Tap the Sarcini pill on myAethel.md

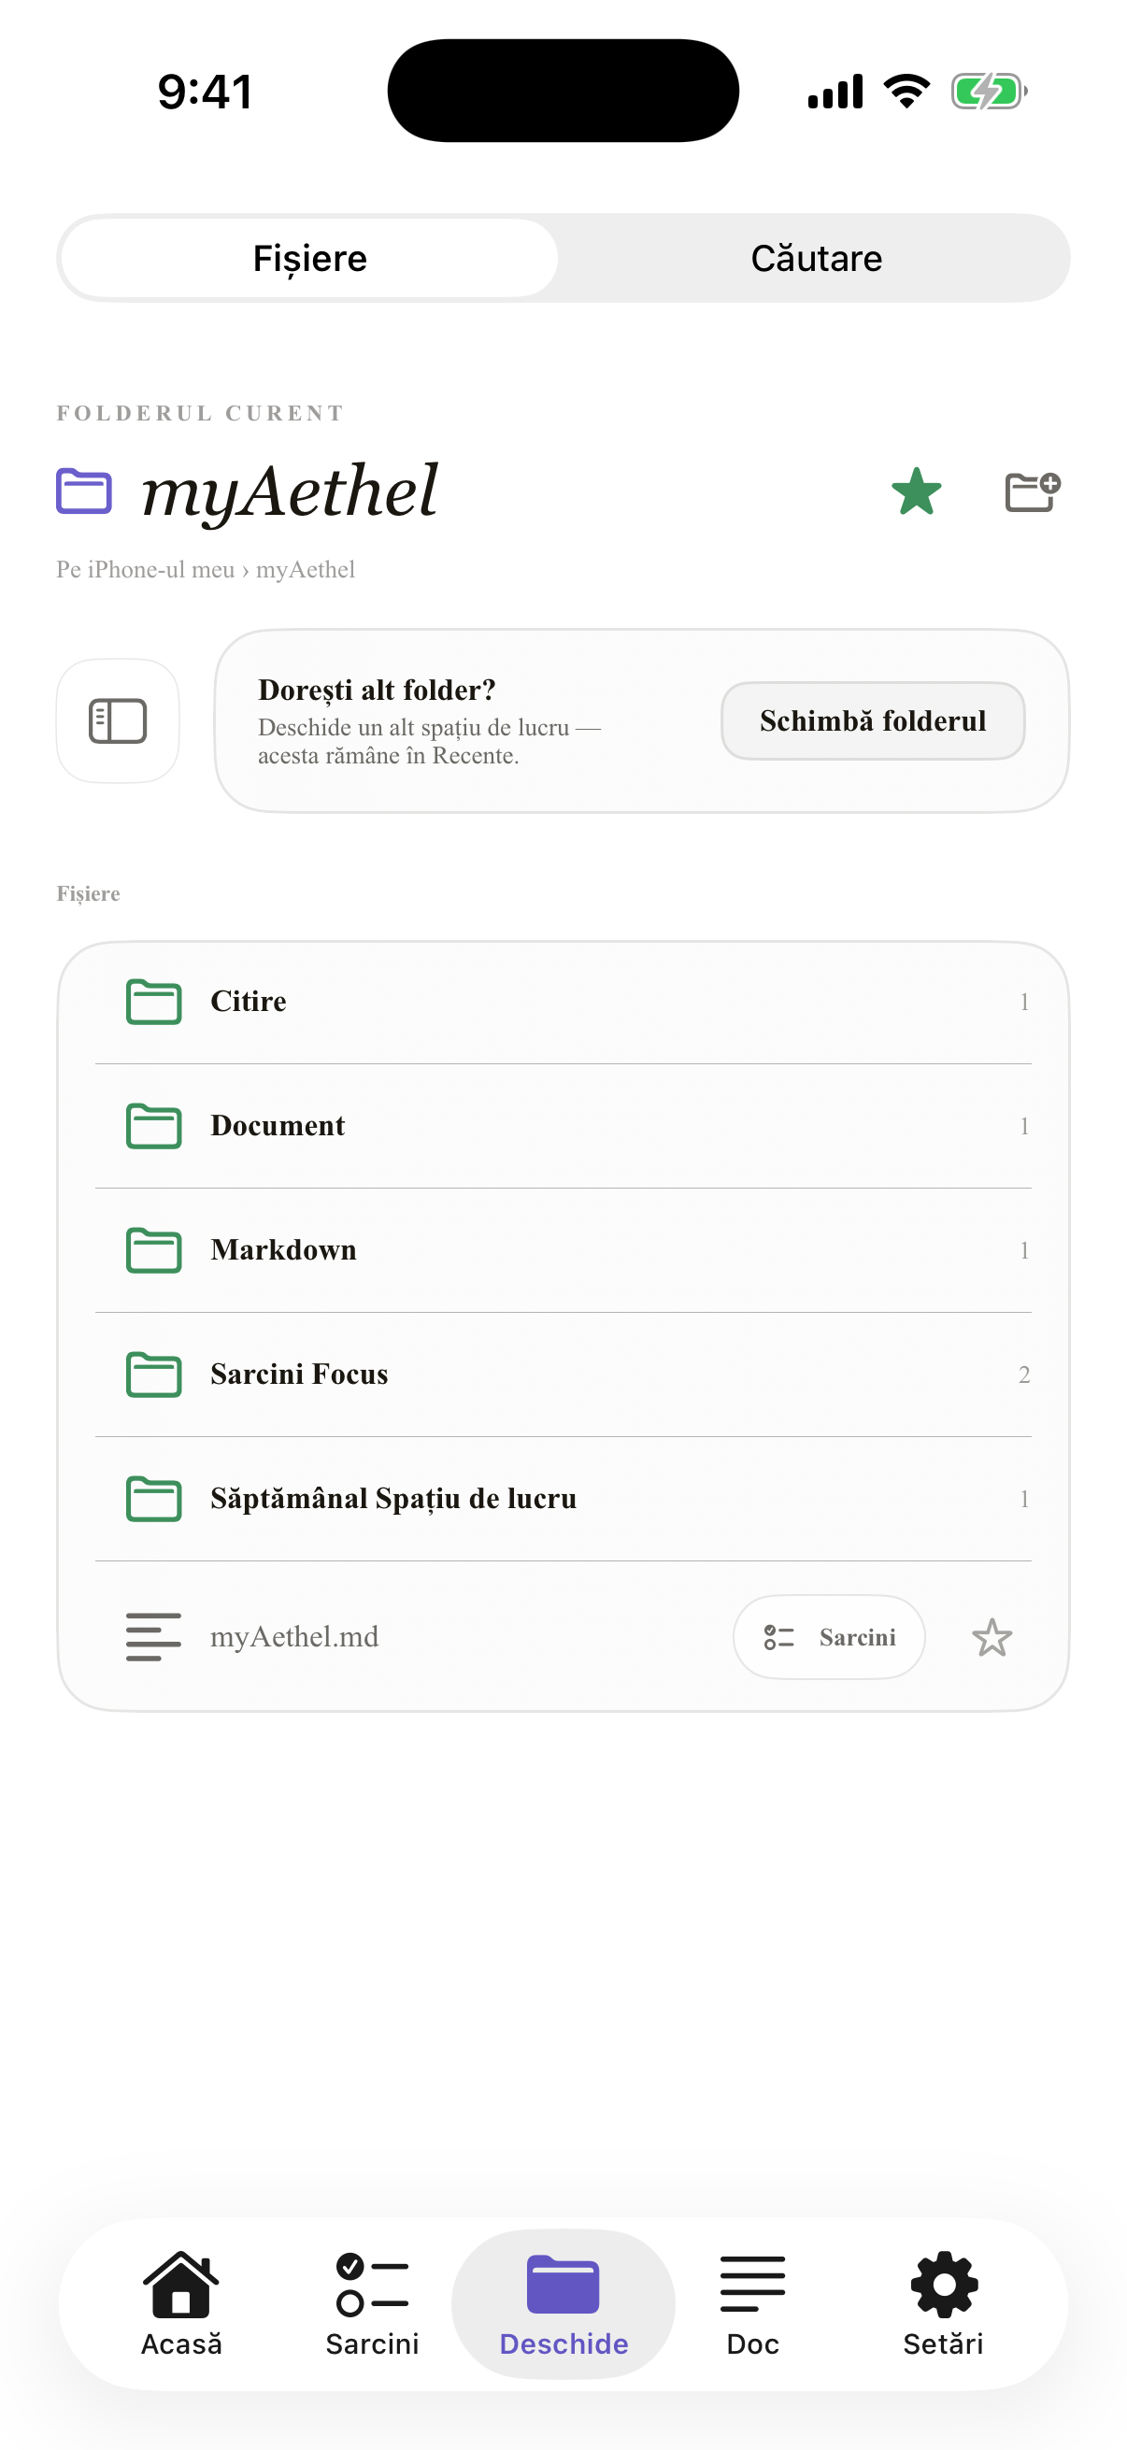click(828, 1637)
